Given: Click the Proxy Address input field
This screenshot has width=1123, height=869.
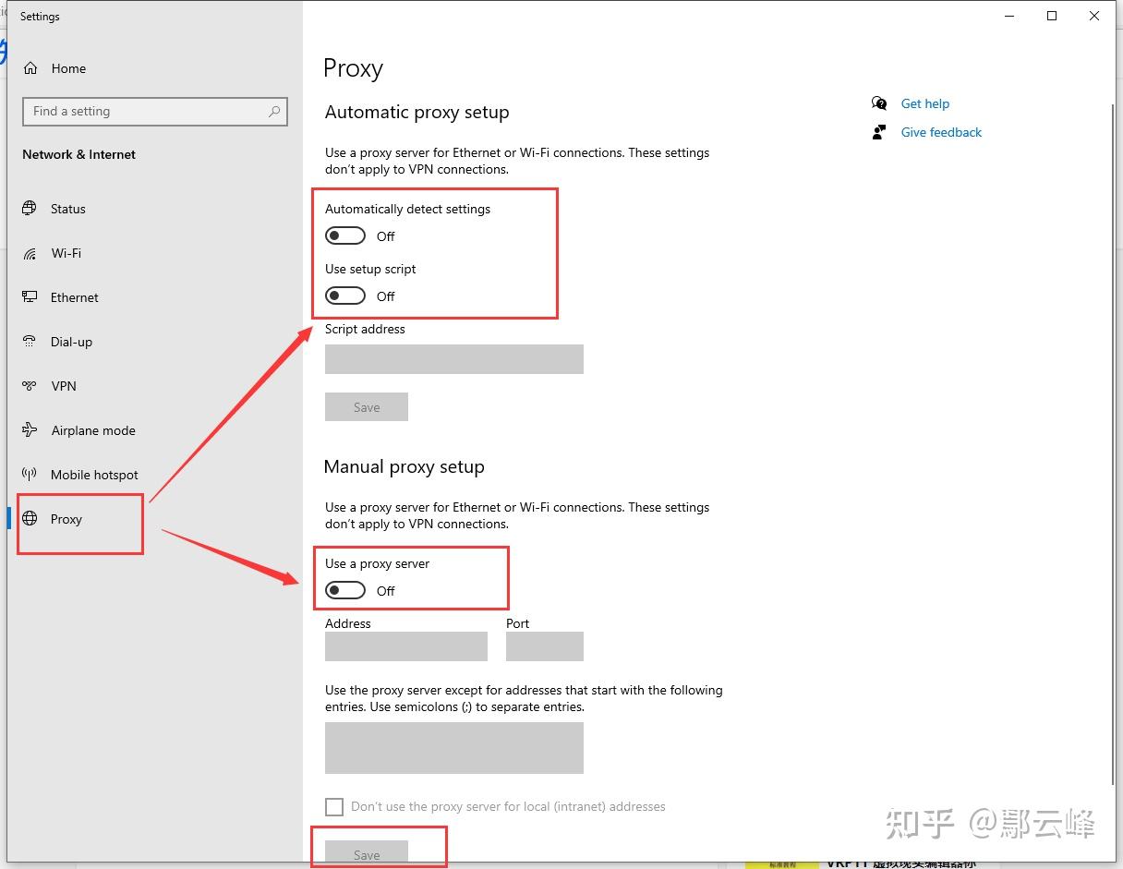Looking at the screenshot, I should [x=406, y=646].
